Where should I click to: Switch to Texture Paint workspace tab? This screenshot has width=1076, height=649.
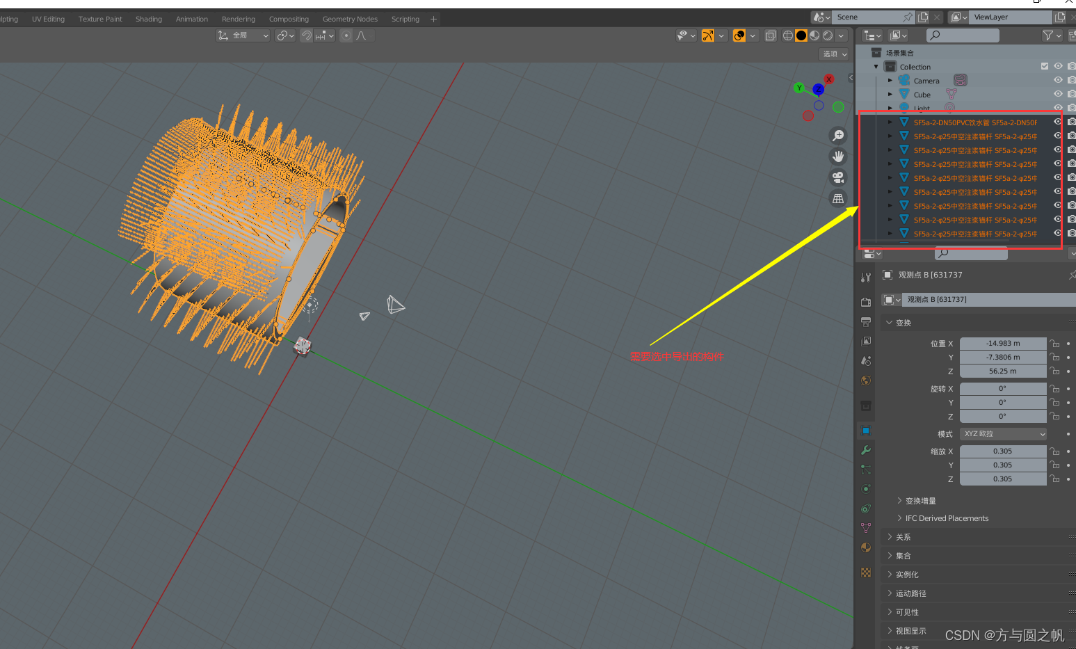(x=100, y=19)
